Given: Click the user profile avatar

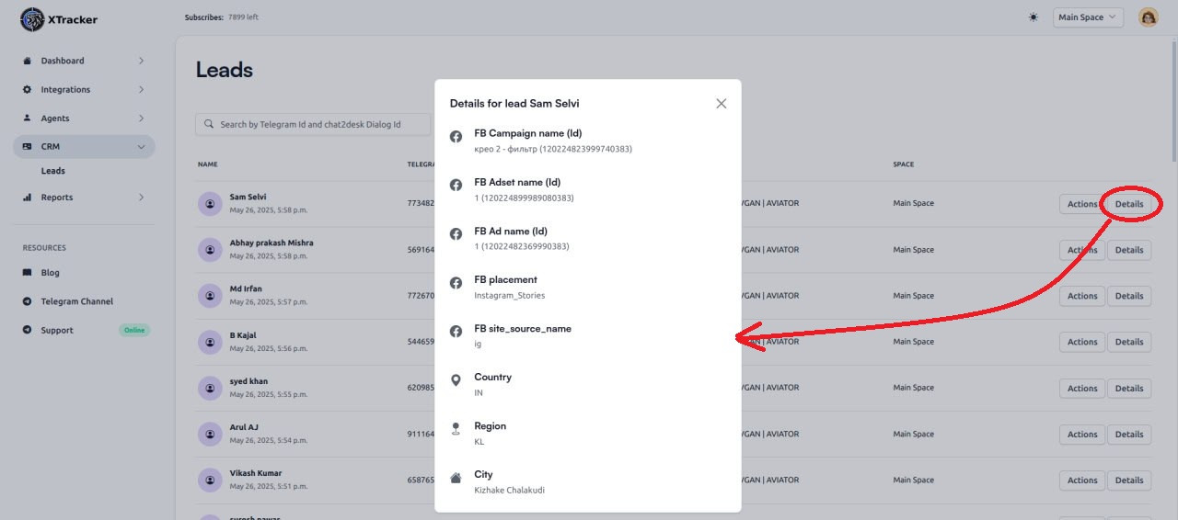Looking at the screenshot, I should [1148, 17].
